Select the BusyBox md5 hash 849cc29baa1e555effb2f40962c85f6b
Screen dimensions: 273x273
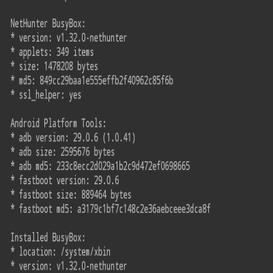click(106, 81)
